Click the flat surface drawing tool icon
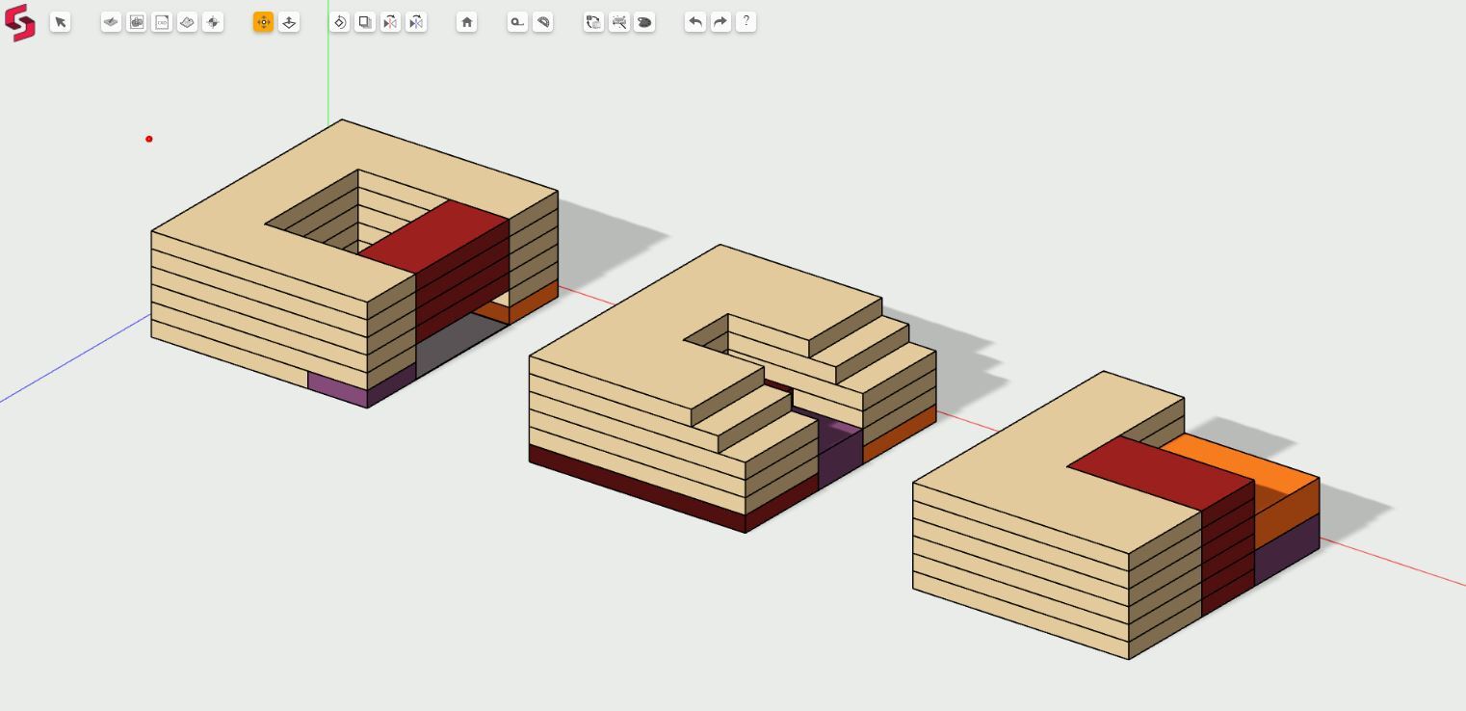Screen dimensions: 1466x711 coord(111,21)
